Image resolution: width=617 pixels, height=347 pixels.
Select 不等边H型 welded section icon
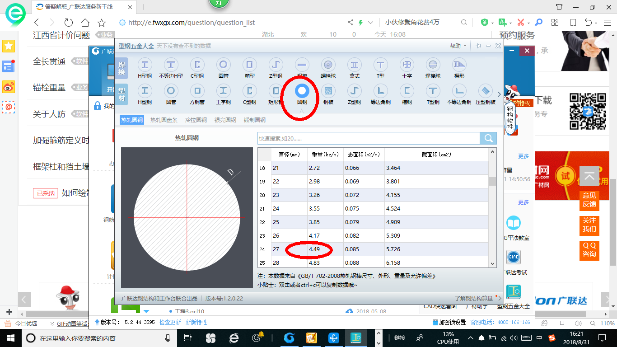click(x=171, y=68)
